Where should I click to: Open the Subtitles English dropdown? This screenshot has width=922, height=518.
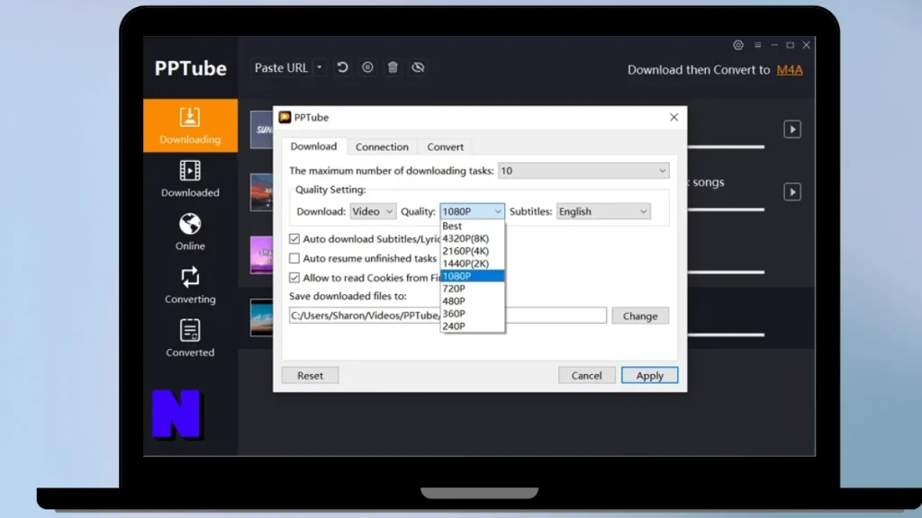point(603,211)
